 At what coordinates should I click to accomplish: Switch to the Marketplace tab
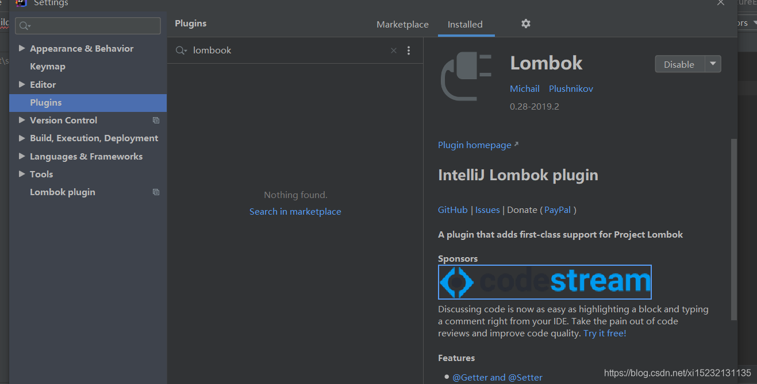coord(402,24)
